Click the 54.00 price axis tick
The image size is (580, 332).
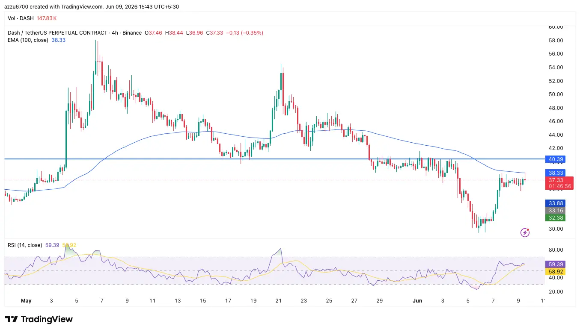point(556,68)
